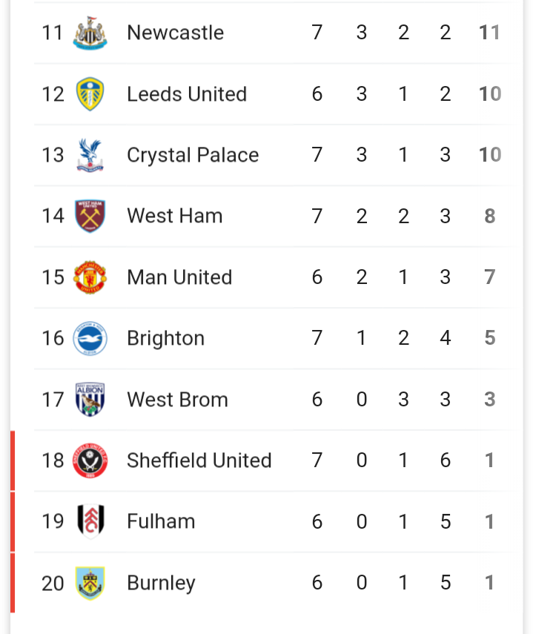
Task: Open the Newcastle team name link
Action: 175,33
